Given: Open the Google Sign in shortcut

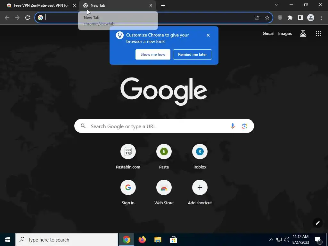Looking at the screenshot, I should [x=128, y=193].
